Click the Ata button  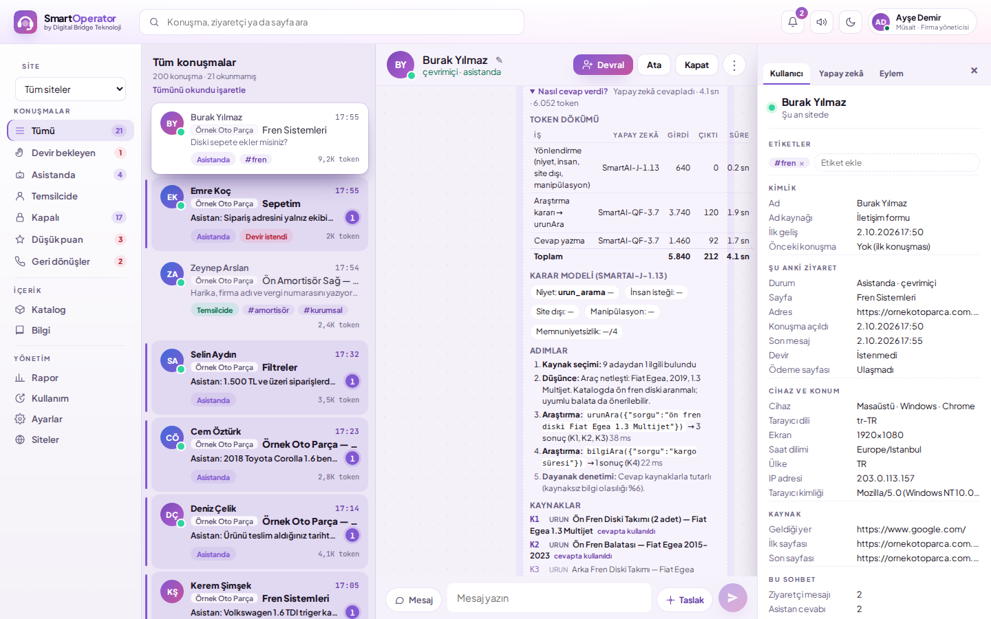click(654, 65)
